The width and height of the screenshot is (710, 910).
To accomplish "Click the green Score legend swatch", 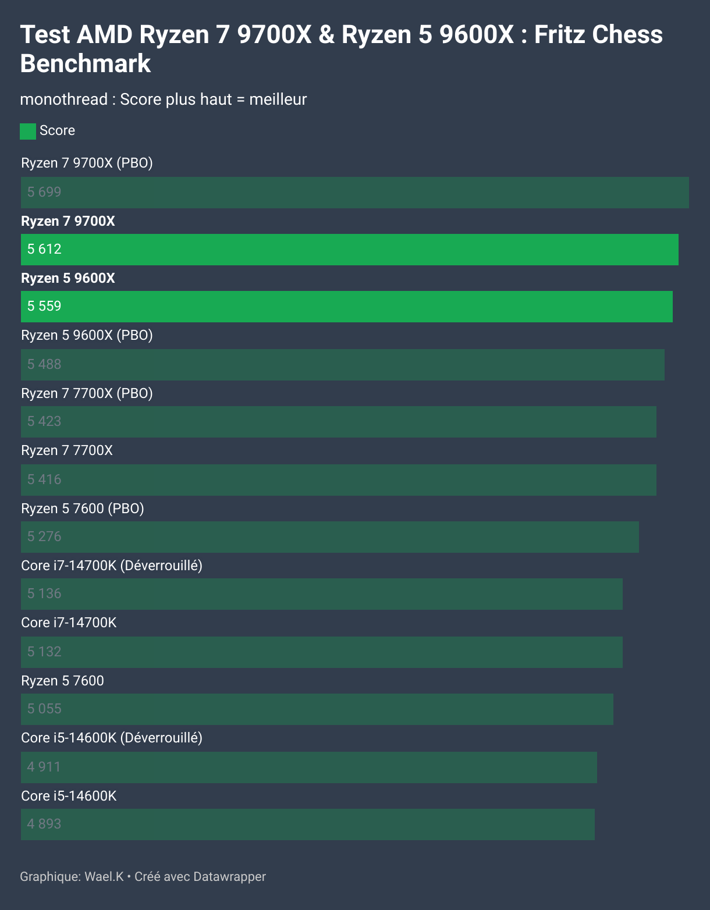I will [x=27, y=131].
